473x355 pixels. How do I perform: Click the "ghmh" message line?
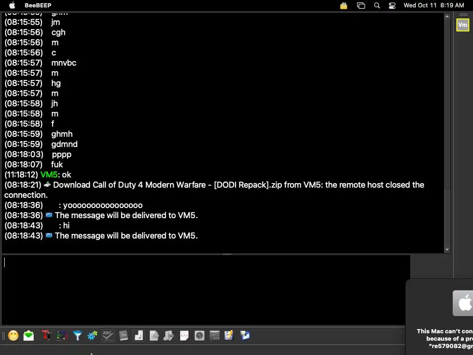pyautogui.click(x=62, y=134)
